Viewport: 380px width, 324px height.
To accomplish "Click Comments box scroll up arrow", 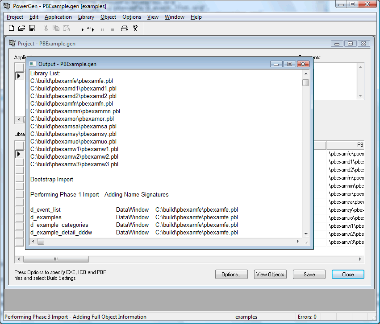I will tap(361, 67).
